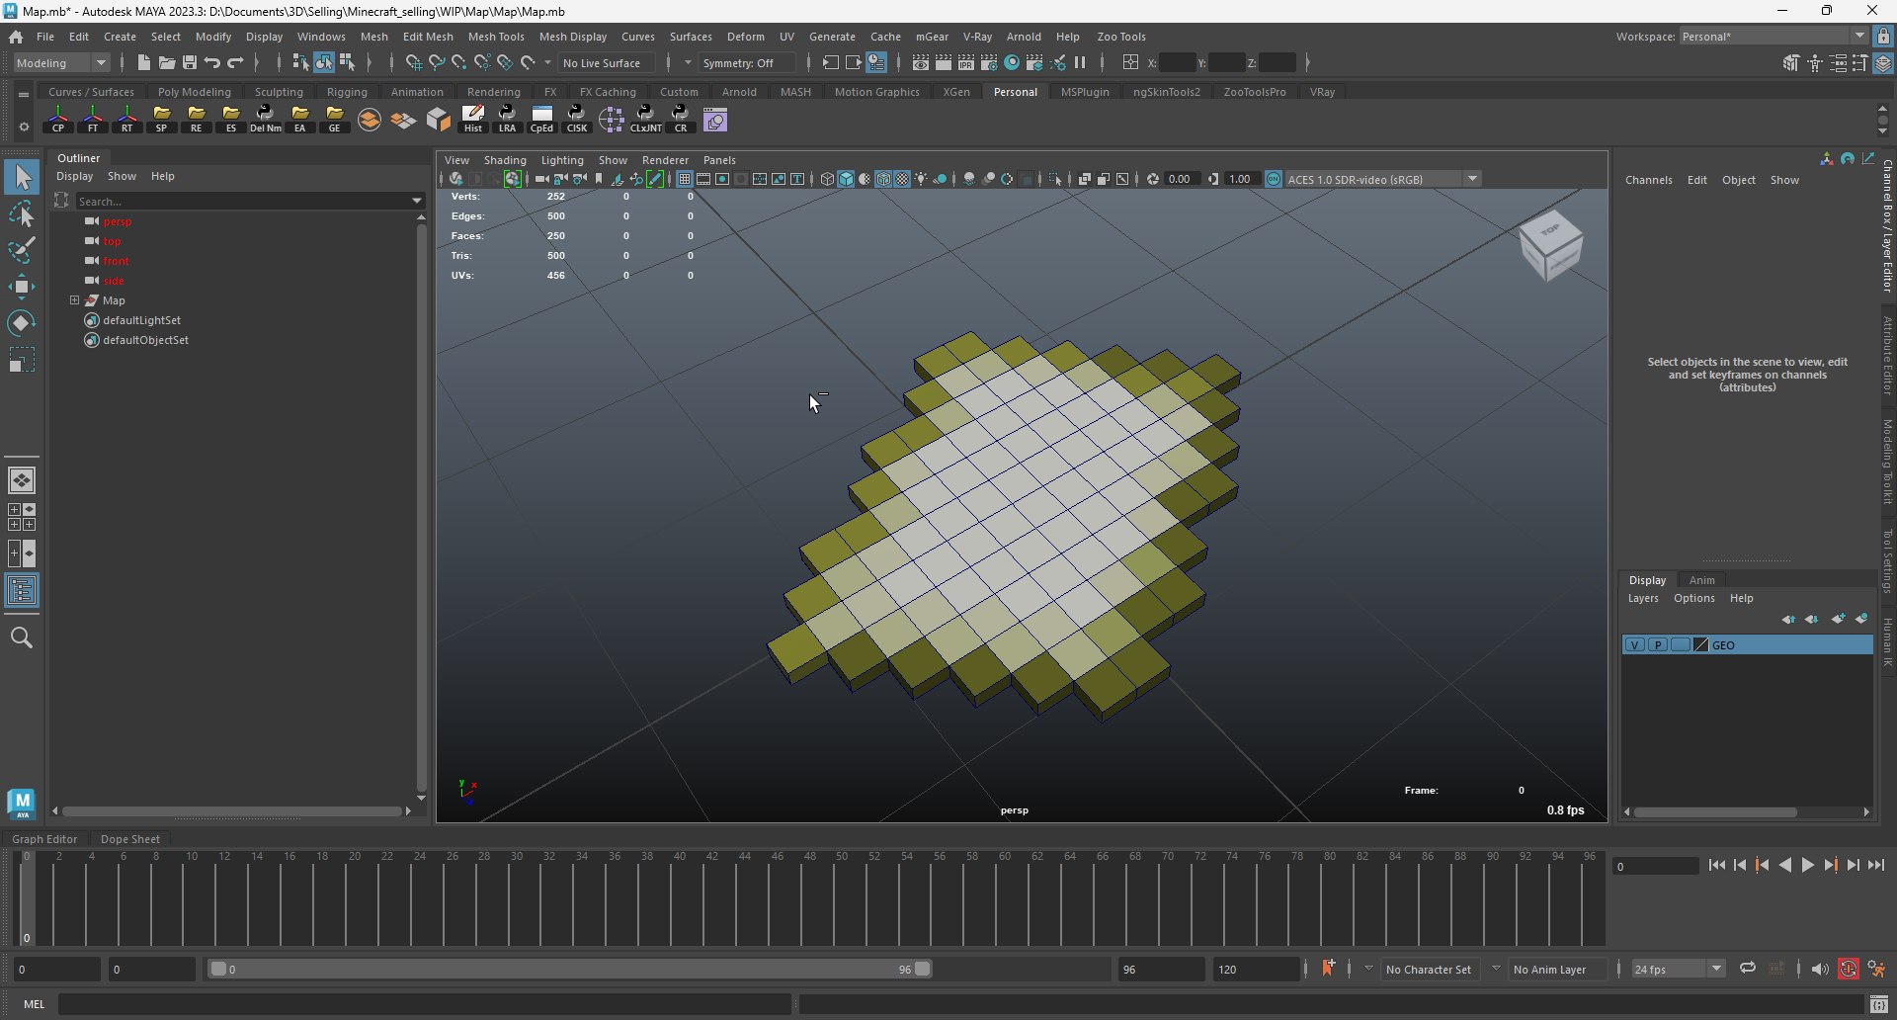Click the LRA shelf button
Viewport: 1897px width, 1020px height.
point(507,120)
